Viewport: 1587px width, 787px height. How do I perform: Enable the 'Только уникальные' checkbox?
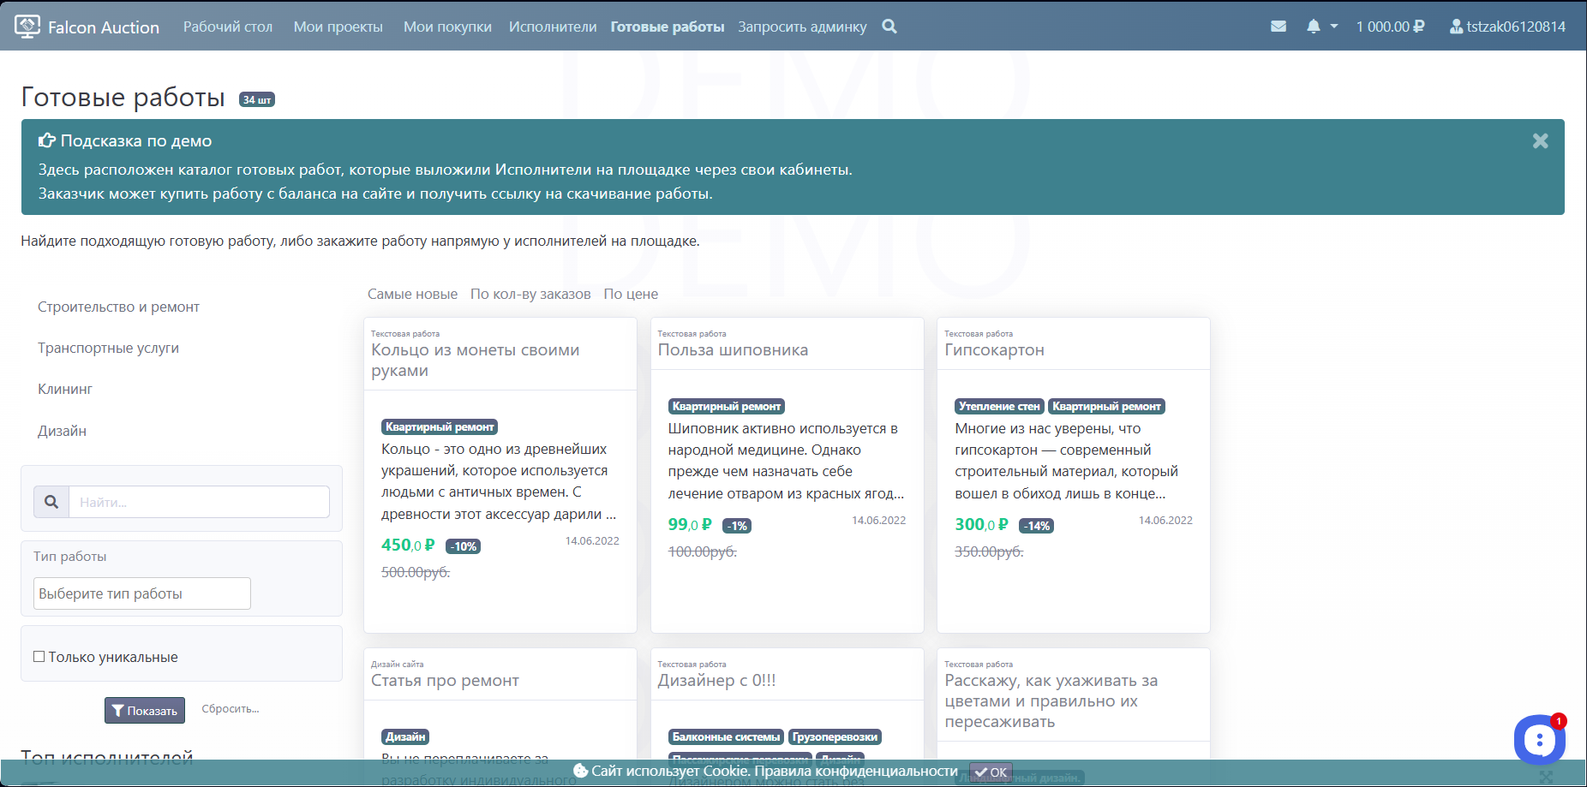pos(39,655)
